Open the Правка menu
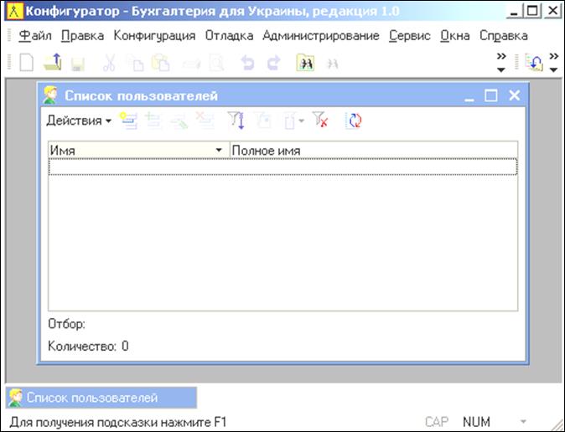565x432 pixels. point(82,36)
